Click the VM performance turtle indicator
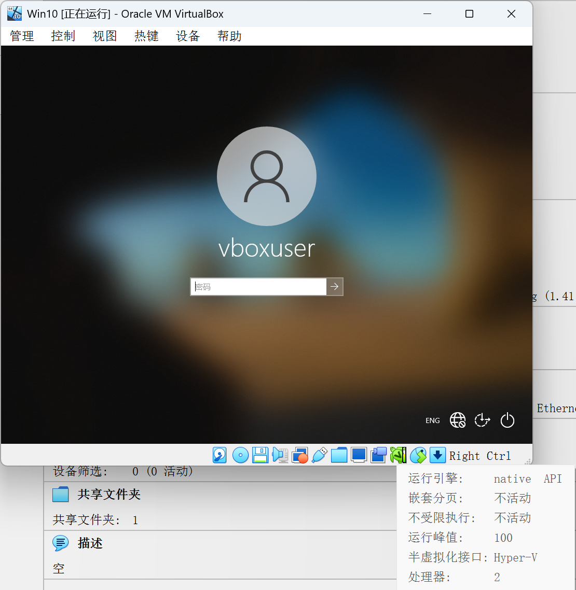The image size is (576, 590). pyautogui.click(x=399, y=455)
